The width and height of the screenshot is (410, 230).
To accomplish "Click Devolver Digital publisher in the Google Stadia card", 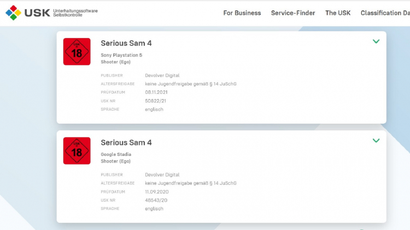I will pos(162,174).
